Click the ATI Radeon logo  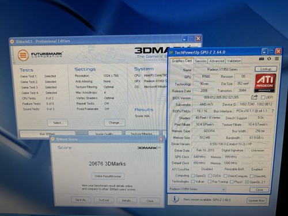coord(265,83)
